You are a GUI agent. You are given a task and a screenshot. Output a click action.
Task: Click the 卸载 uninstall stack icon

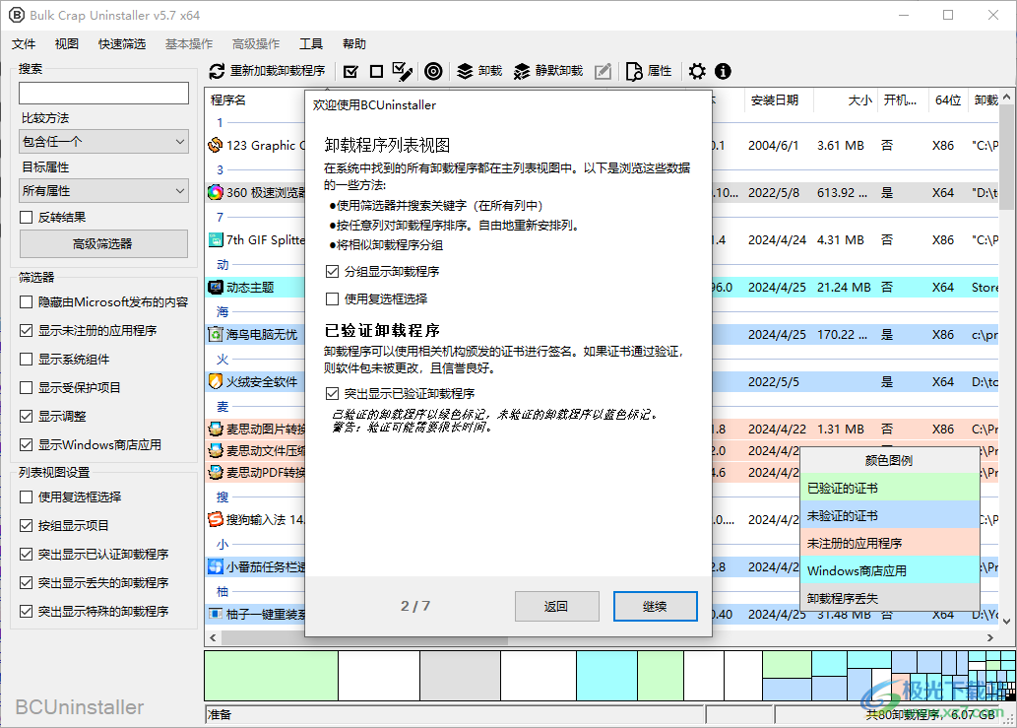click(465, 71)
